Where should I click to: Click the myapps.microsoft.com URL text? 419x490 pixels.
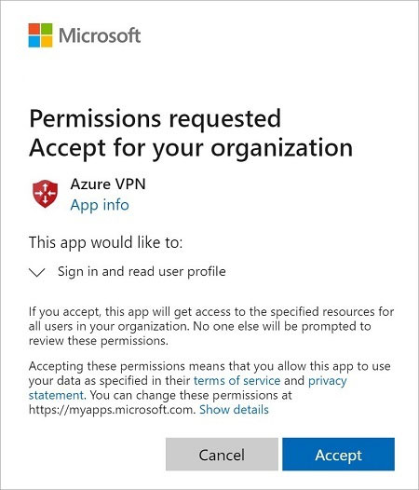112,409
